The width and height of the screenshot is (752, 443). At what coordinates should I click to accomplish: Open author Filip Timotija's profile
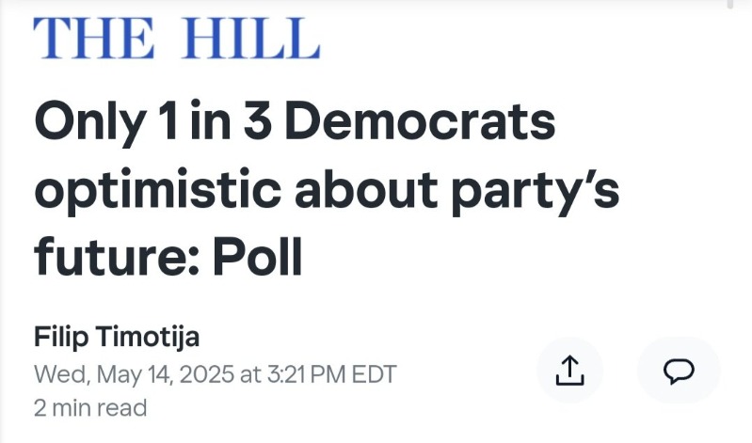coord(116,337)
